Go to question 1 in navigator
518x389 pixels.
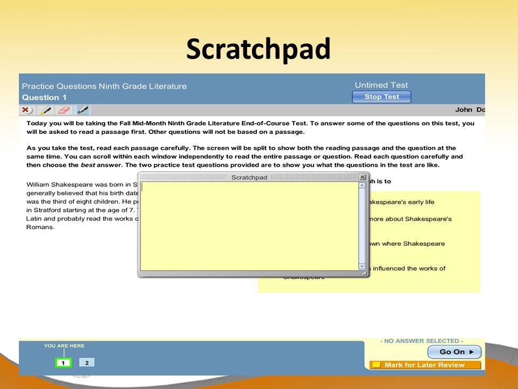(x=63, y=363)
